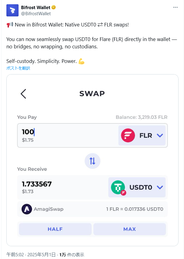Click the AmagiSwap exchange rate row

[x=92, y=209]
